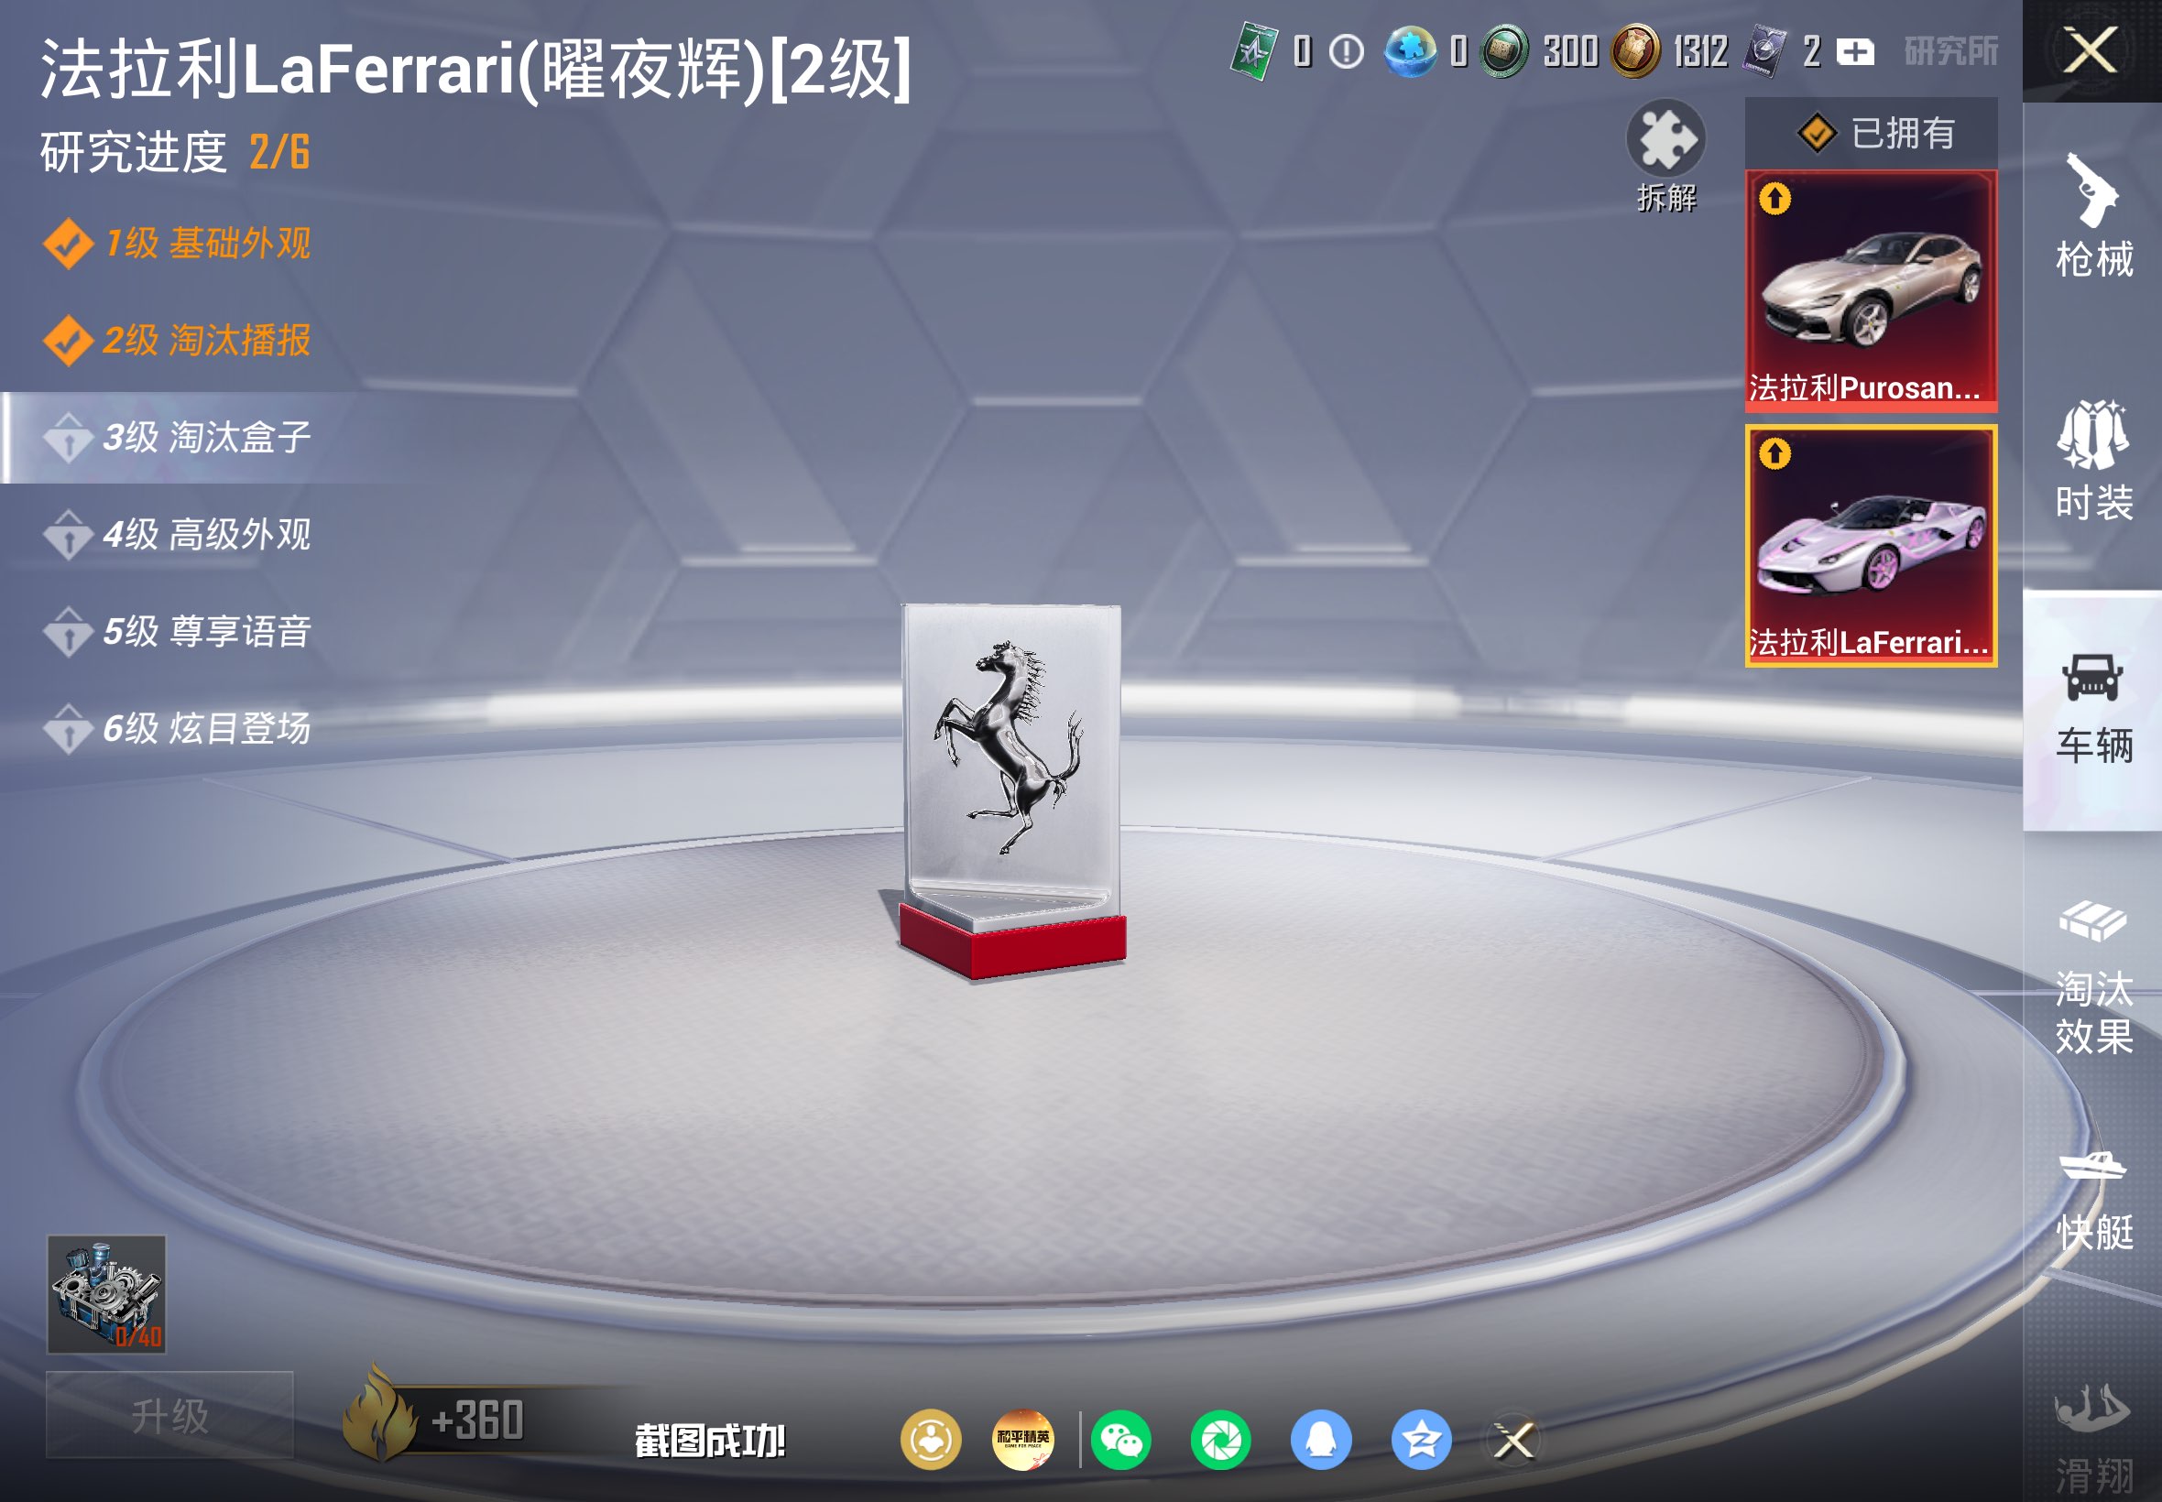Click the Ferrari horse elimination box preview
The height and width of the screenshot is (1502, 2162).
(1010, 790)
